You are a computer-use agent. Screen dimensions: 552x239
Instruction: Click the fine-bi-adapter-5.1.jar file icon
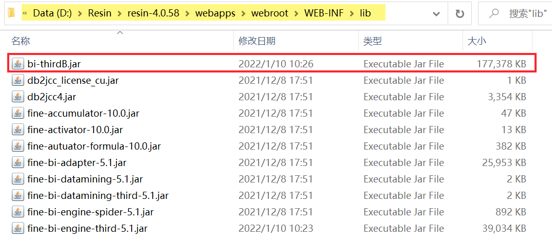(18, 162)
